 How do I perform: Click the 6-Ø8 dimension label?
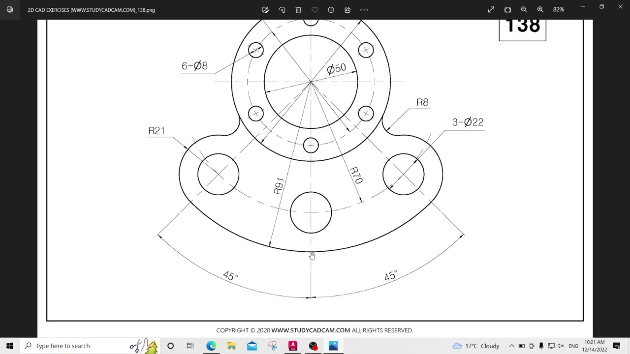click(194, 66)
